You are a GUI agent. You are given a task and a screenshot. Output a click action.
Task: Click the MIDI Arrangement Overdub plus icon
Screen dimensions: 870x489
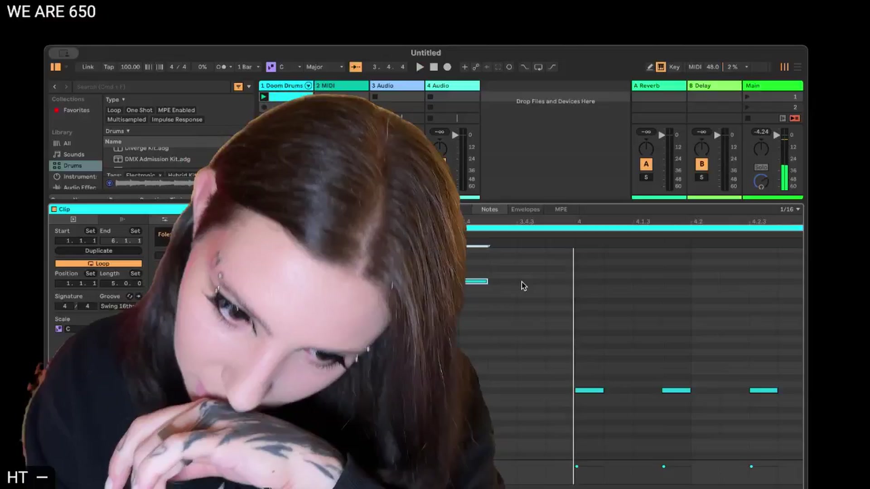[464, 67]
